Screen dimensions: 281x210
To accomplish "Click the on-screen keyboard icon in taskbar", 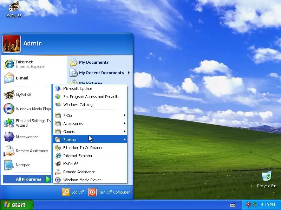I will pyautogui.click(x=233, y=205).
